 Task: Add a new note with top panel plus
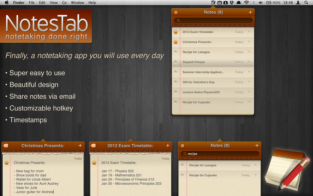[x=250, y=13]
